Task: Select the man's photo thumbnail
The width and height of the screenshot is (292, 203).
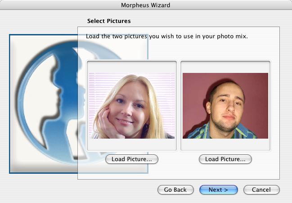Action: (225, 105)
